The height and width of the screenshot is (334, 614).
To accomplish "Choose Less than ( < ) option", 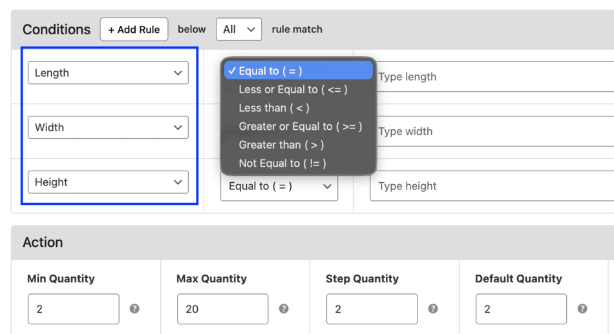I will [x=298, y=108].
